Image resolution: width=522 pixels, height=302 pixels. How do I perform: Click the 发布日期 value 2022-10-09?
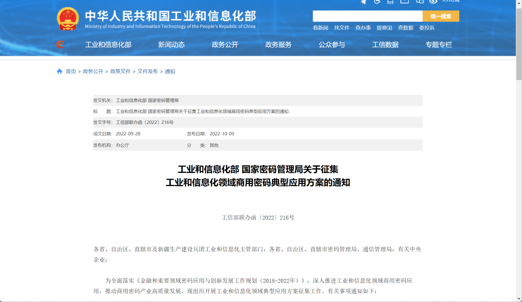pos(222,134)
